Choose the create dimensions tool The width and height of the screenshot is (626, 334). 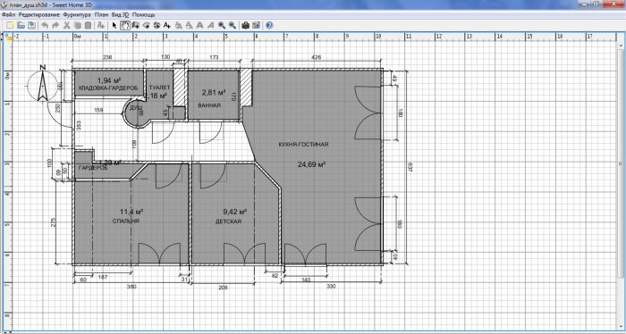pos(156,25)
